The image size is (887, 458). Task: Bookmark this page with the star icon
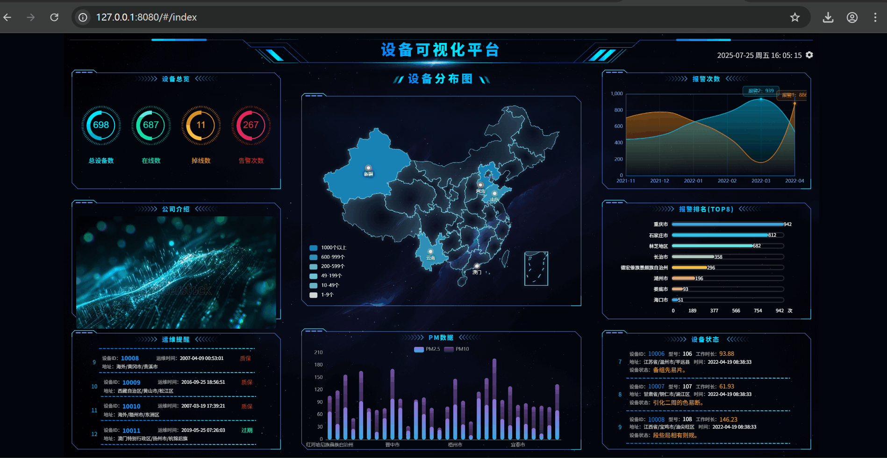795,17
